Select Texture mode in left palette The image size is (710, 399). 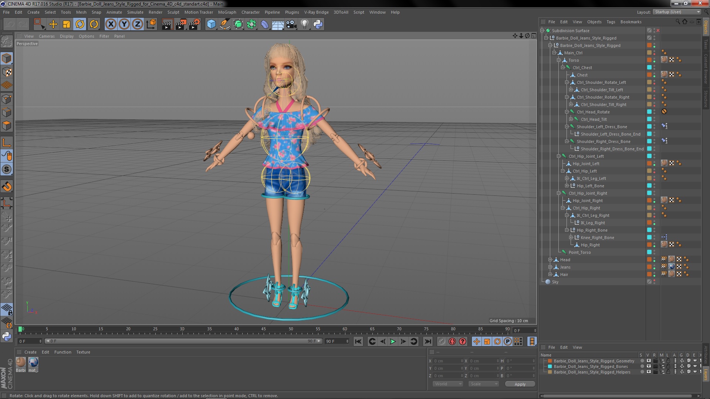tap(7, 72)
